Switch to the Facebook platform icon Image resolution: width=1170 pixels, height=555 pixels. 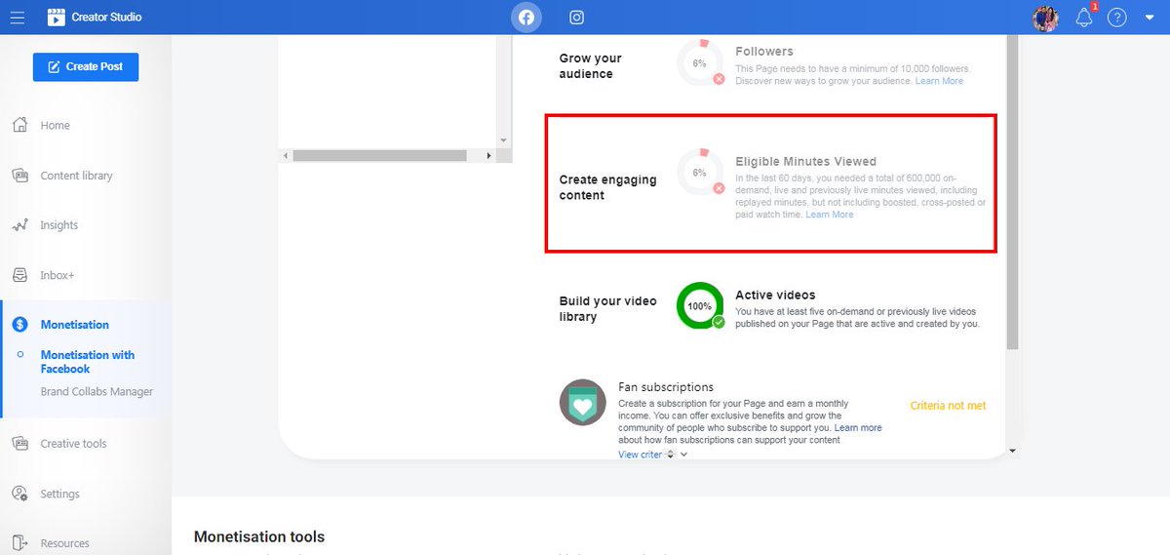[x=526, y=18]
